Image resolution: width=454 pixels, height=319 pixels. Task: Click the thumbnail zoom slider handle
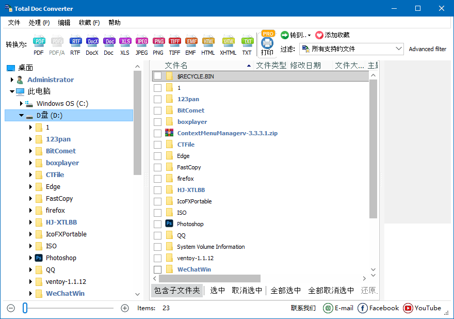25,308
